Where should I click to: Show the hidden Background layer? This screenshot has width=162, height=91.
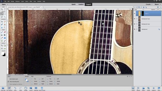click(134, 29)
